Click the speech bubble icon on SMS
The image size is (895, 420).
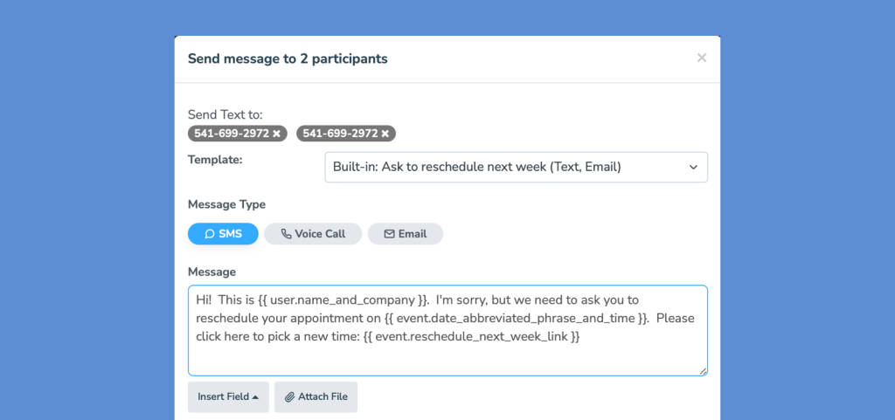point(210,234)
